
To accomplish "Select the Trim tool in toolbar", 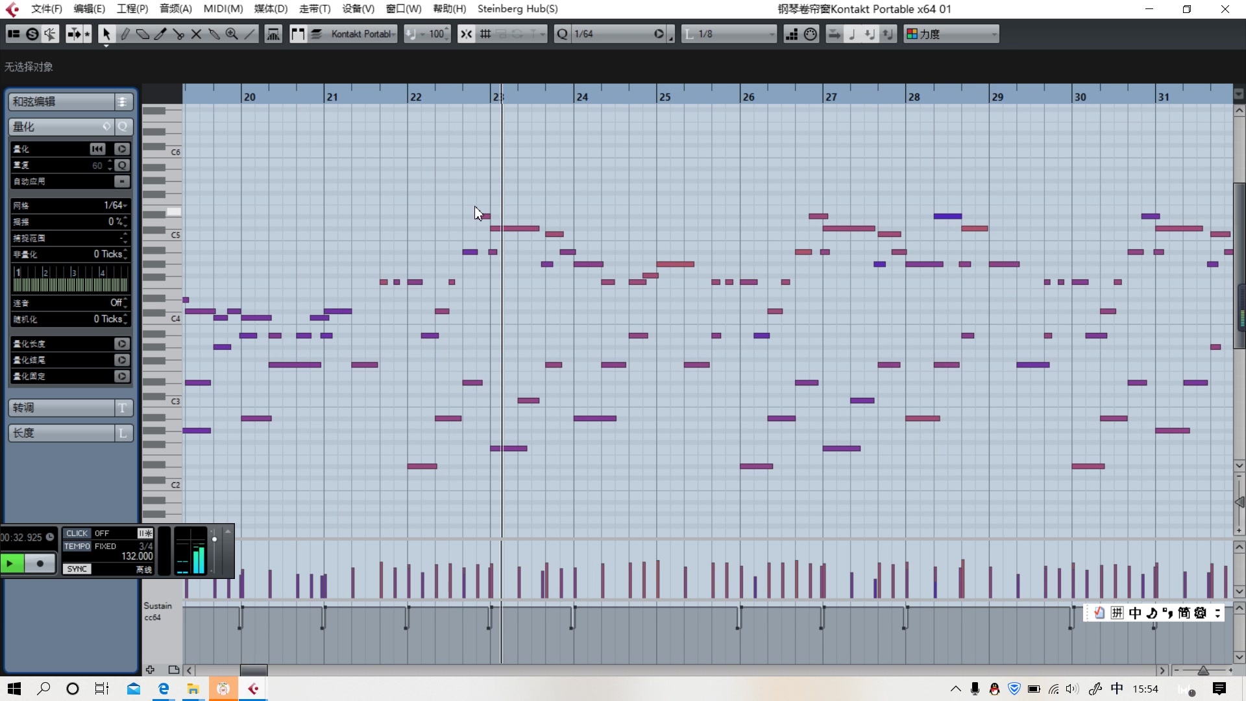I will coord(160,34).
